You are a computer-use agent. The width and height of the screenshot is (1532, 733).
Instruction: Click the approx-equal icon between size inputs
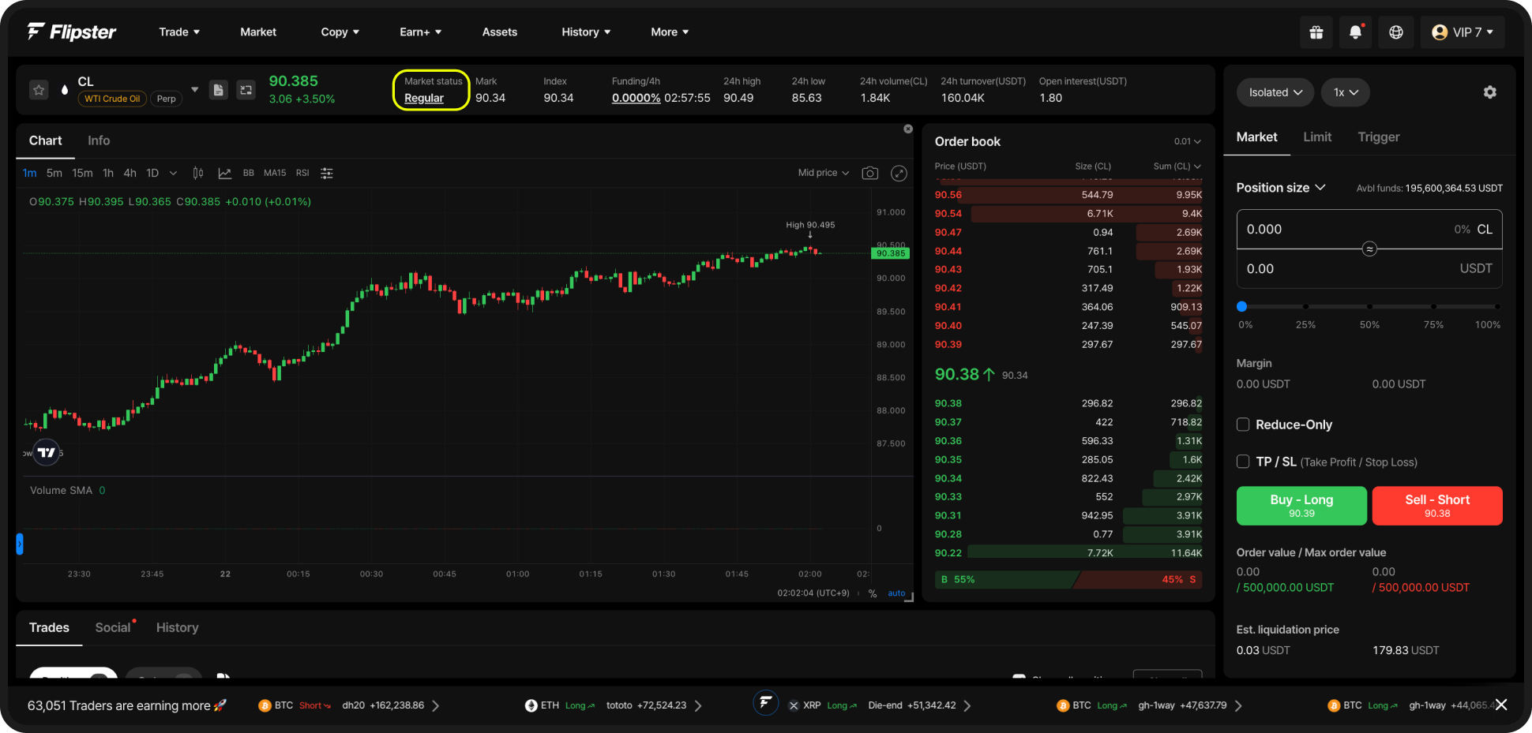pos(1369,249)
